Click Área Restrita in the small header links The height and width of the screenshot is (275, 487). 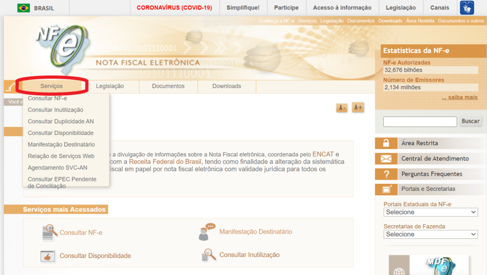420,21
